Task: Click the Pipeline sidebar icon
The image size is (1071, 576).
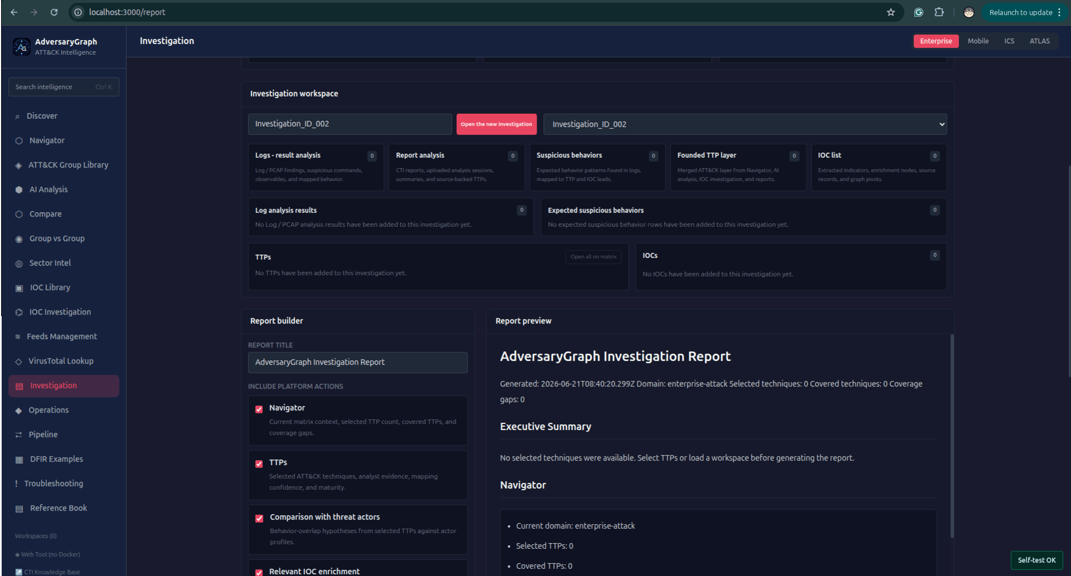Action: (18, 435)
